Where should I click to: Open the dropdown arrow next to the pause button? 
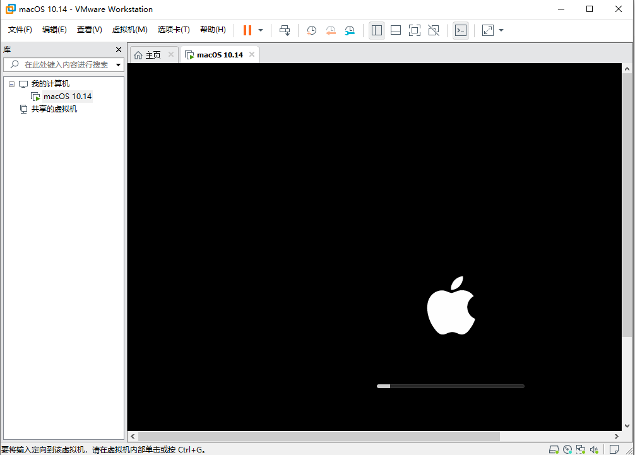click(261, 30)
